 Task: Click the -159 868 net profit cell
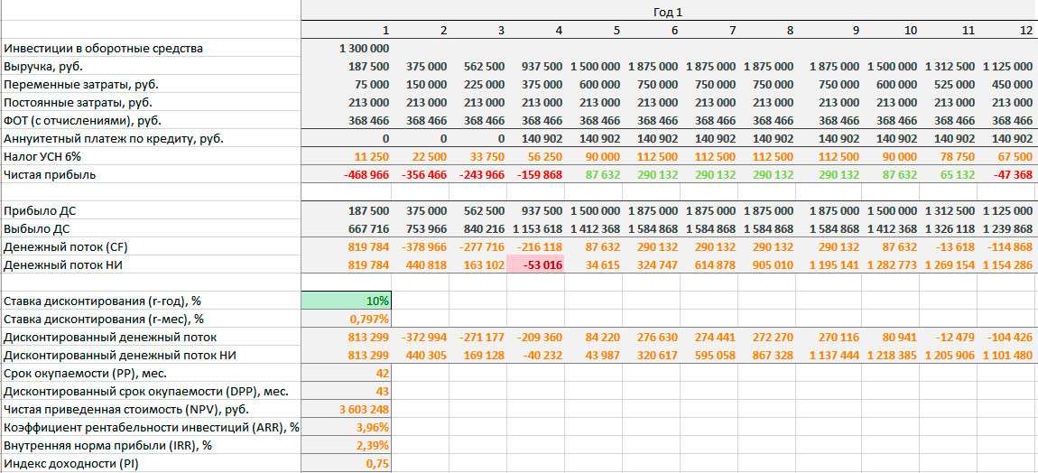[x=535, y=175]
